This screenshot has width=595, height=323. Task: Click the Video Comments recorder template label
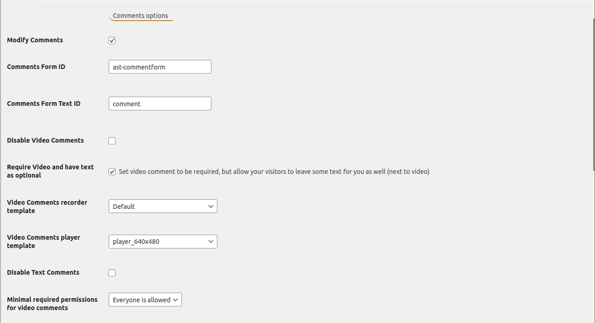(x=47, y=207)
